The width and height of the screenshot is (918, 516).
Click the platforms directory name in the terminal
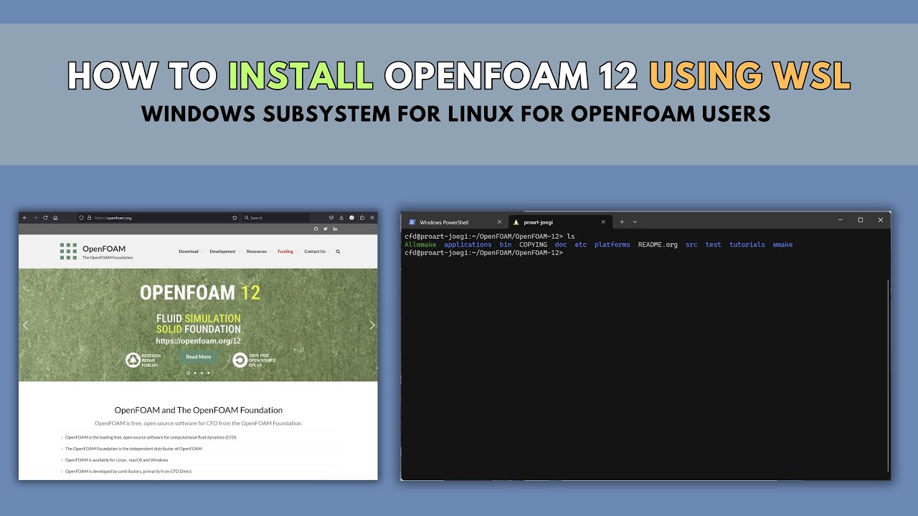[x=612, y=245]
